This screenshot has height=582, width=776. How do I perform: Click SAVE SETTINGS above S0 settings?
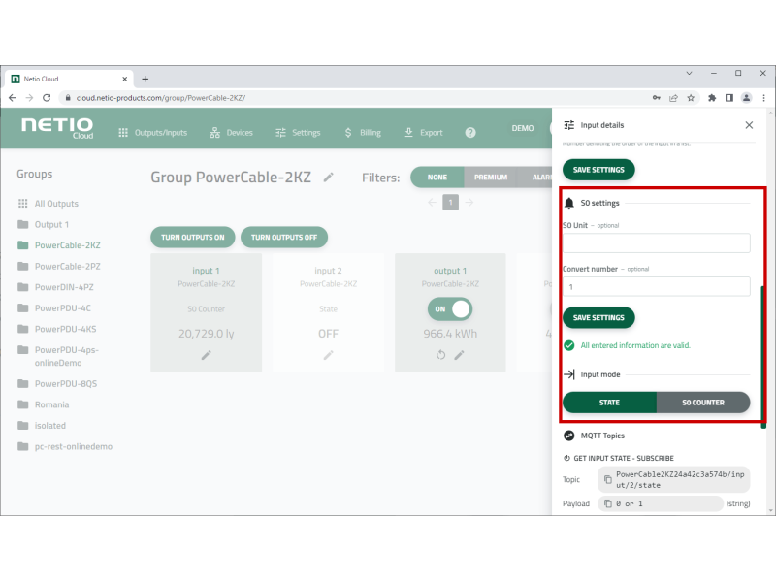tap(598, 170)
